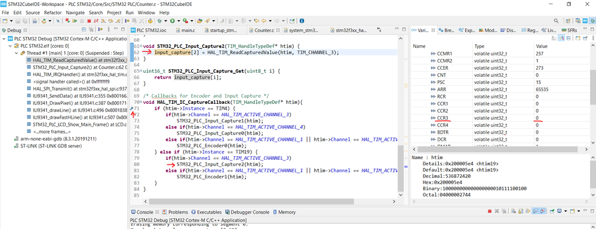Toggle Instruction Stepping Mode in main toolbar
The height and width of the screenshot is (229, 596).
[127, 20]
